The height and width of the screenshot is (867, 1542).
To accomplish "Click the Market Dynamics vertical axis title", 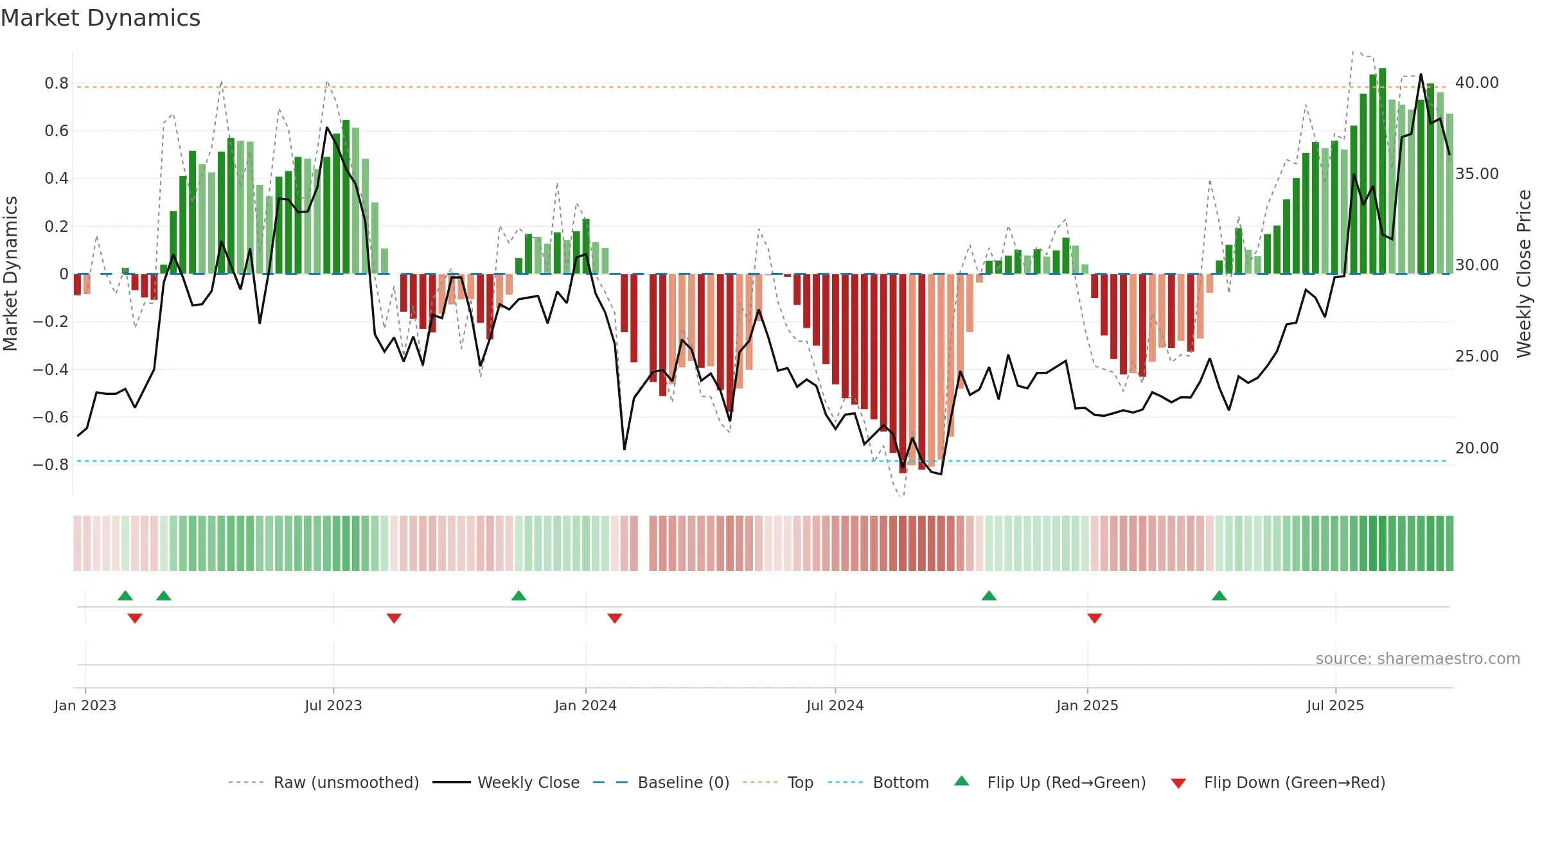I will [x=10, y=274].
